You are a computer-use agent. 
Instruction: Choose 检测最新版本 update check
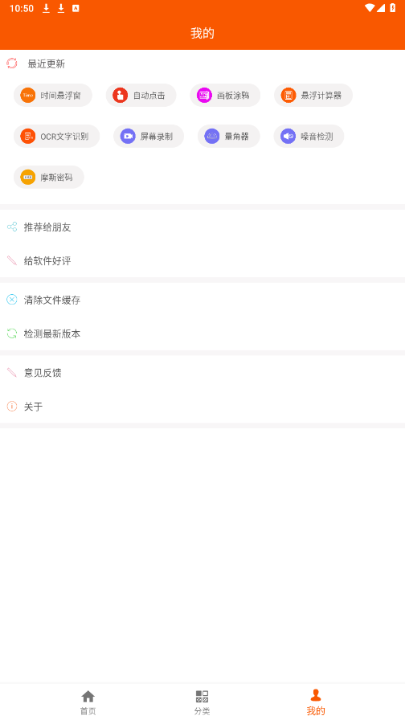202,333
